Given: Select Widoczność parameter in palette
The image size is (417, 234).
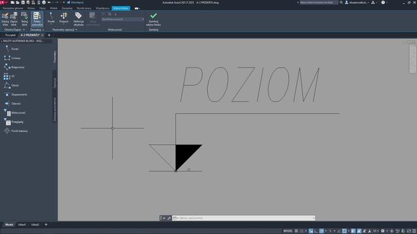Looking at the screenshot, I should click(14, 112).
